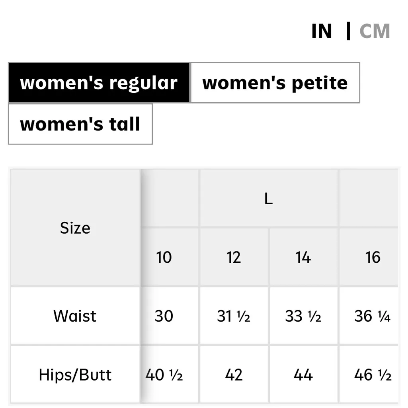
Task: Select waist value 31 ½ cell
Action: 234,316
